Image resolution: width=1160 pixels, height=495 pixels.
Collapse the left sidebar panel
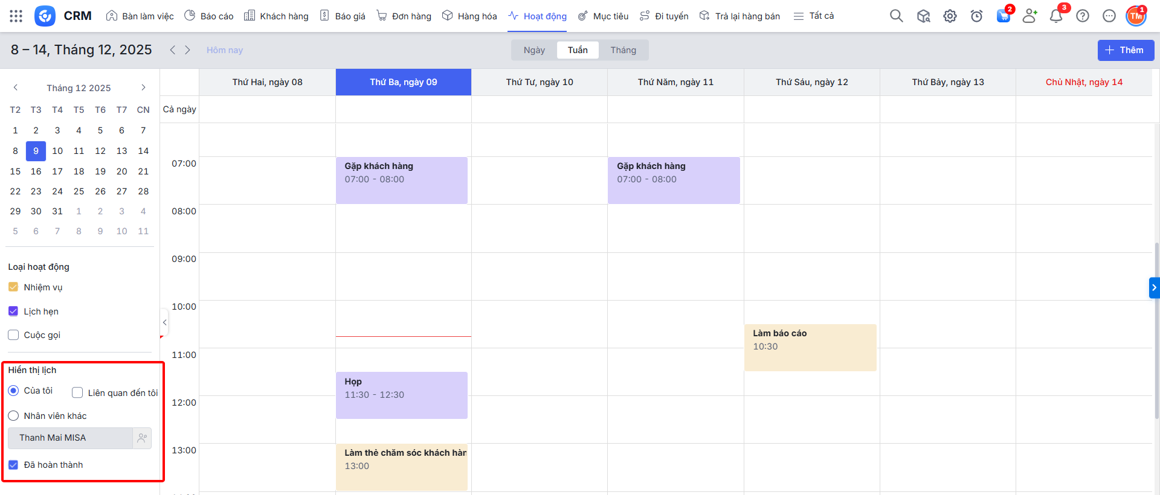click(x=164, y=322)
